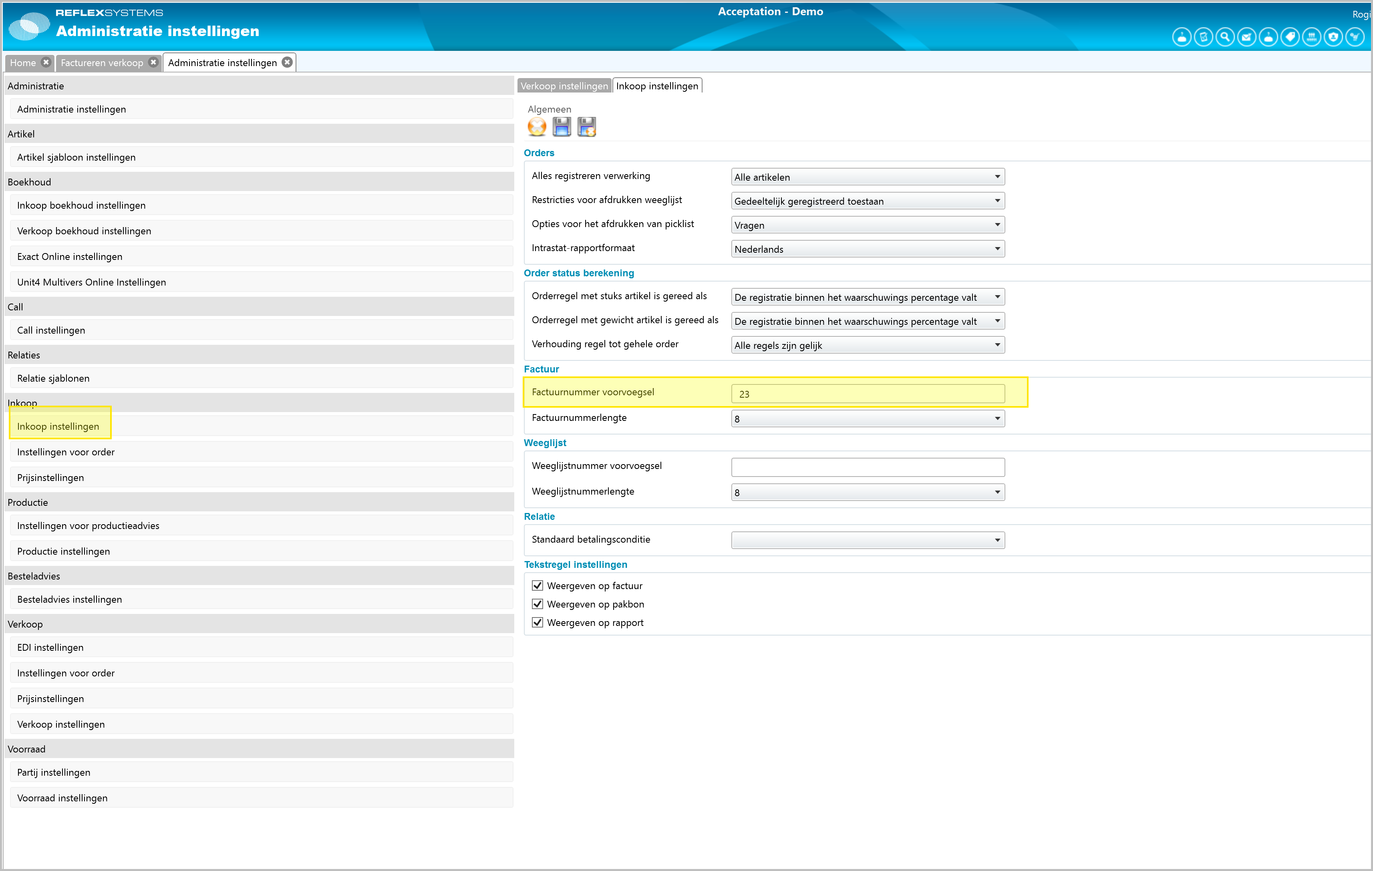
Task: Expand the Intrastat-rapportformaat dropdown
Action: pos(867,249)
